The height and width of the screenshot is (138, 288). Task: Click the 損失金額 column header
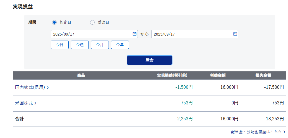[x=263, y=75]
